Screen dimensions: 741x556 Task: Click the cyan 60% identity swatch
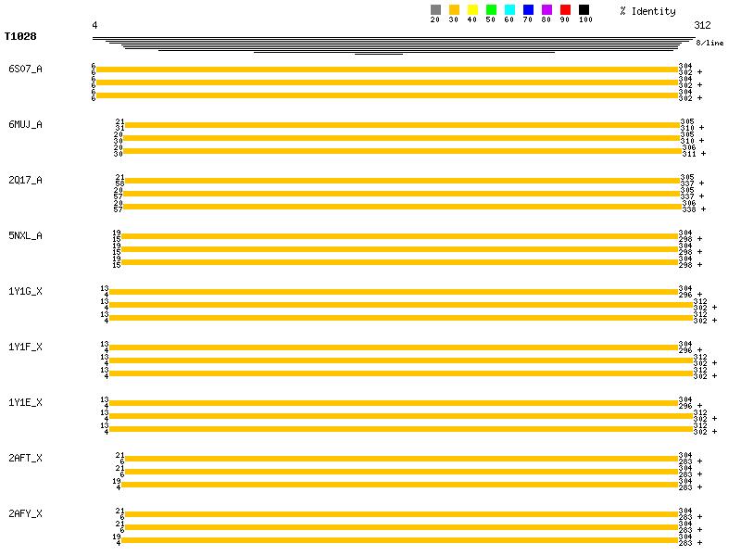(509, 9)
